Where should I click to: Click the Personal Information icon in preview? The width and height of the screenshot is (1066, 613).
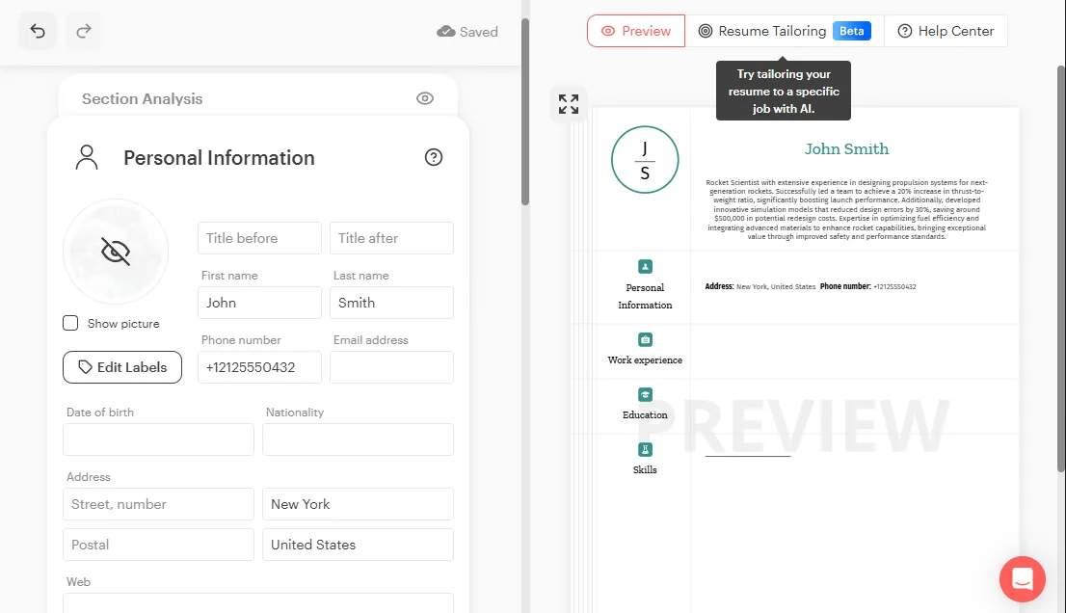pos(645,266)
